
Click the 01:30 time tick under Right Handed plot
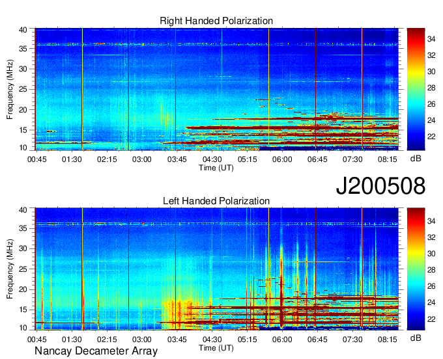click(x=72, y=159)
